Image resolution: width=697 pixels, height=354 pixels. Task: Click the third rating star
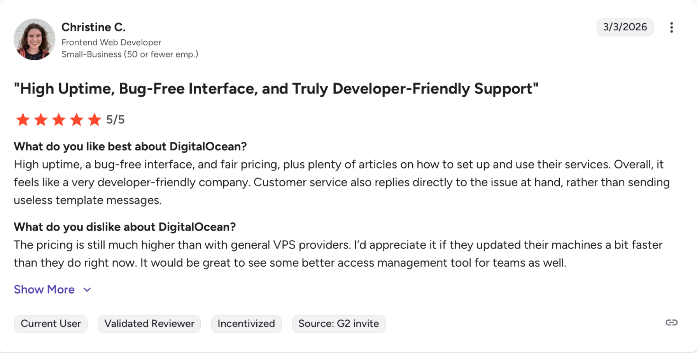click(x=59, y=120)
